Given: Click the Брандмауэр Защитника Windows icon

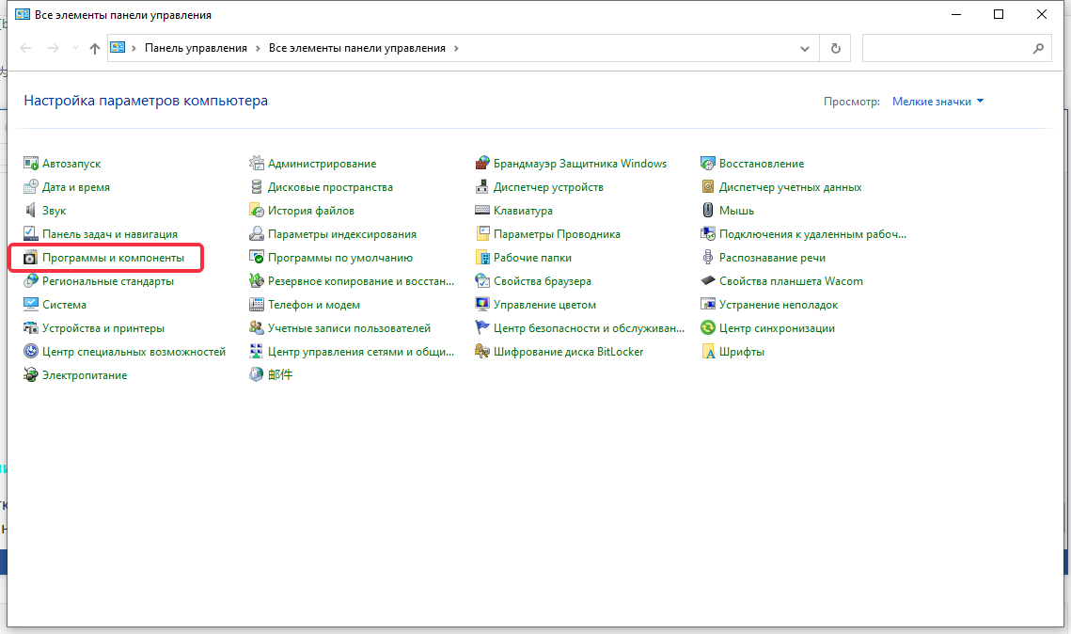Looking at the screenshot, I should coord(482,164).
